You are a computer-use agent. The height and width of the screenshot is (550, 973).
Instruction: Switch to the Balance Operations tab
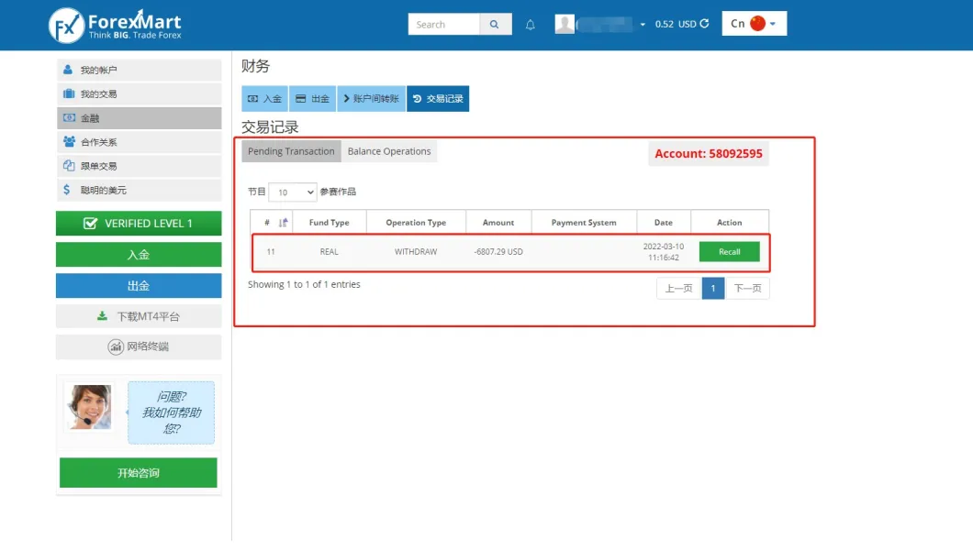388,152
